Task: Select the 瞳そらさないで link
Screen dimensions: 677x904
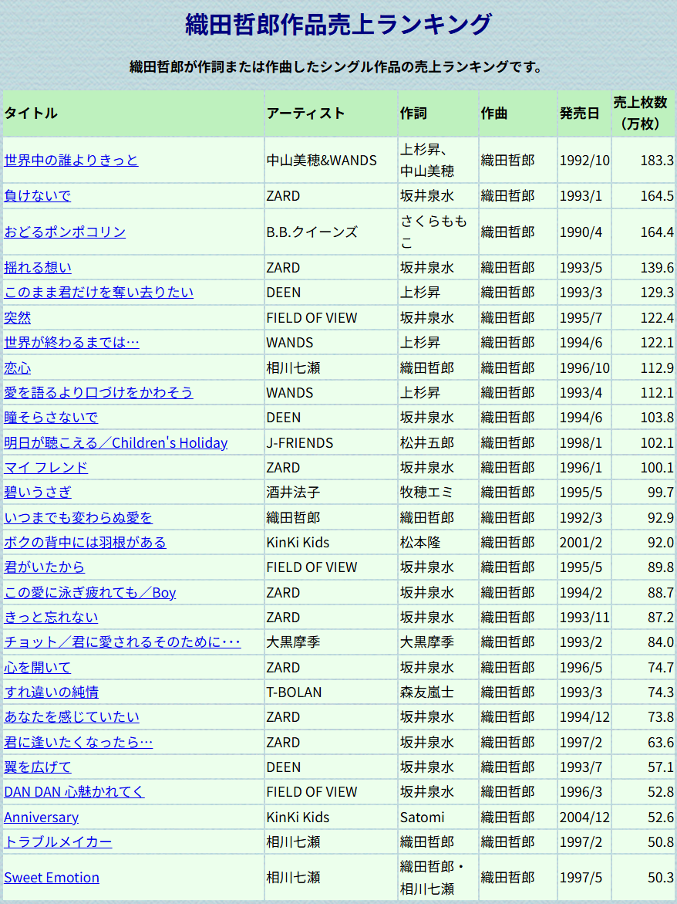Action: pos(51,418)
